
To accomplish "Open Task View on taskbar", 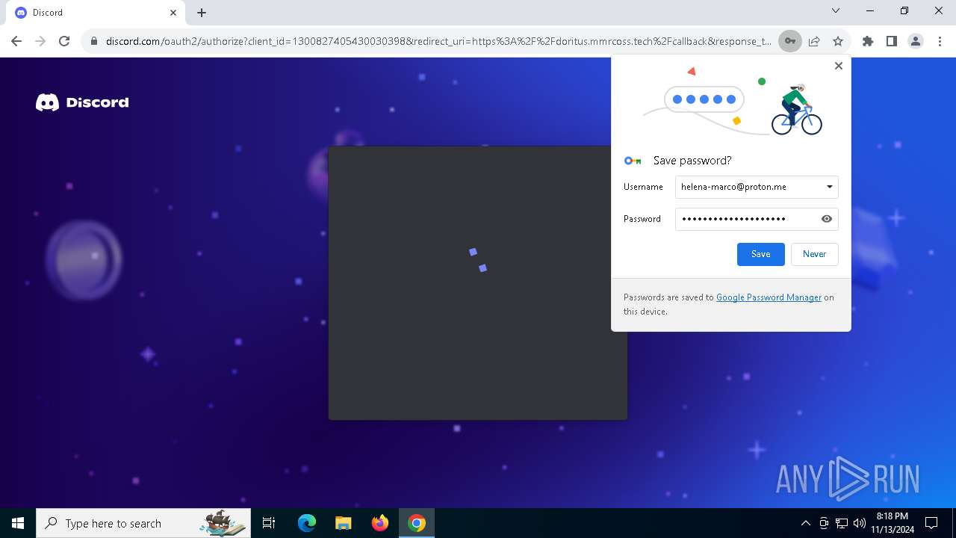I will [x=269, y=523].
